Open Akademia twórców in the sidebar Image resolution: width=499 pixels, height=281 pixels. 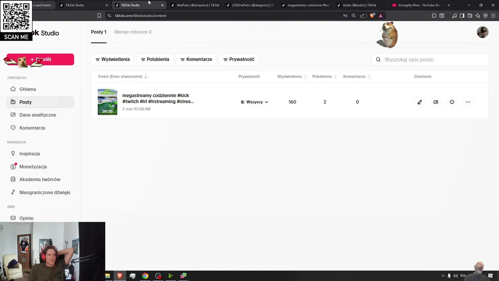[x=40, y=179]
